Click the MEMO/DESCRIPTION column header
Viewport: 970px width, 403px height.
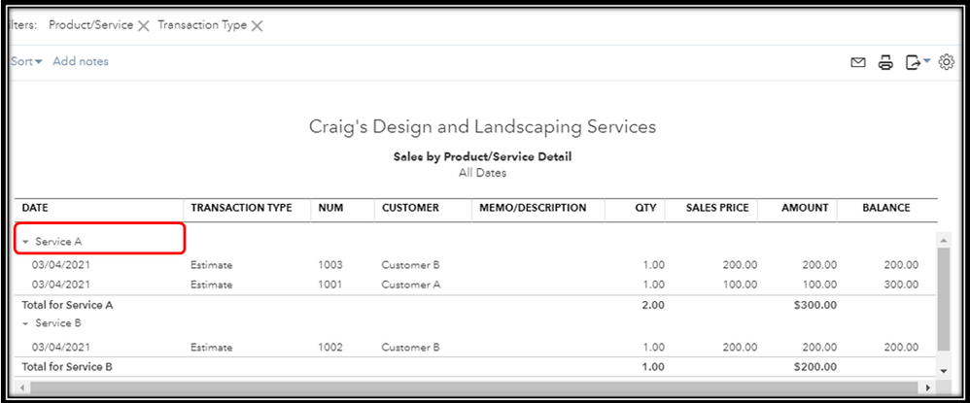[x=533, y=209]
